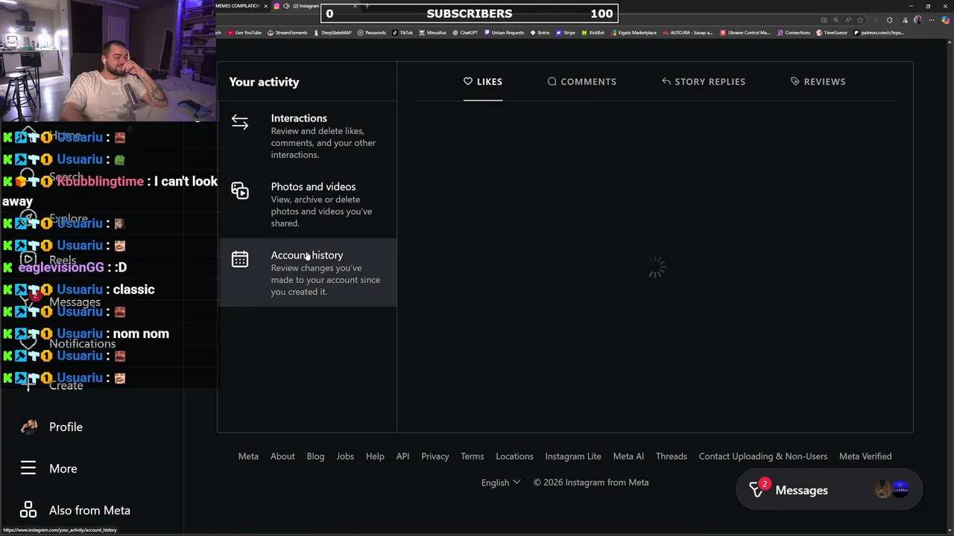
Task: Switch to the LIKES tab
Action: [483, 81]
